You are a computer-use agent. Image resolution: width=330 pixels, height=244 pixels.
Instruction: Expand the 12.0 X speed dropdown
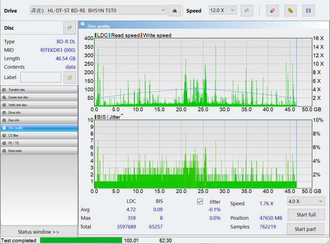(x=223, y=10)
